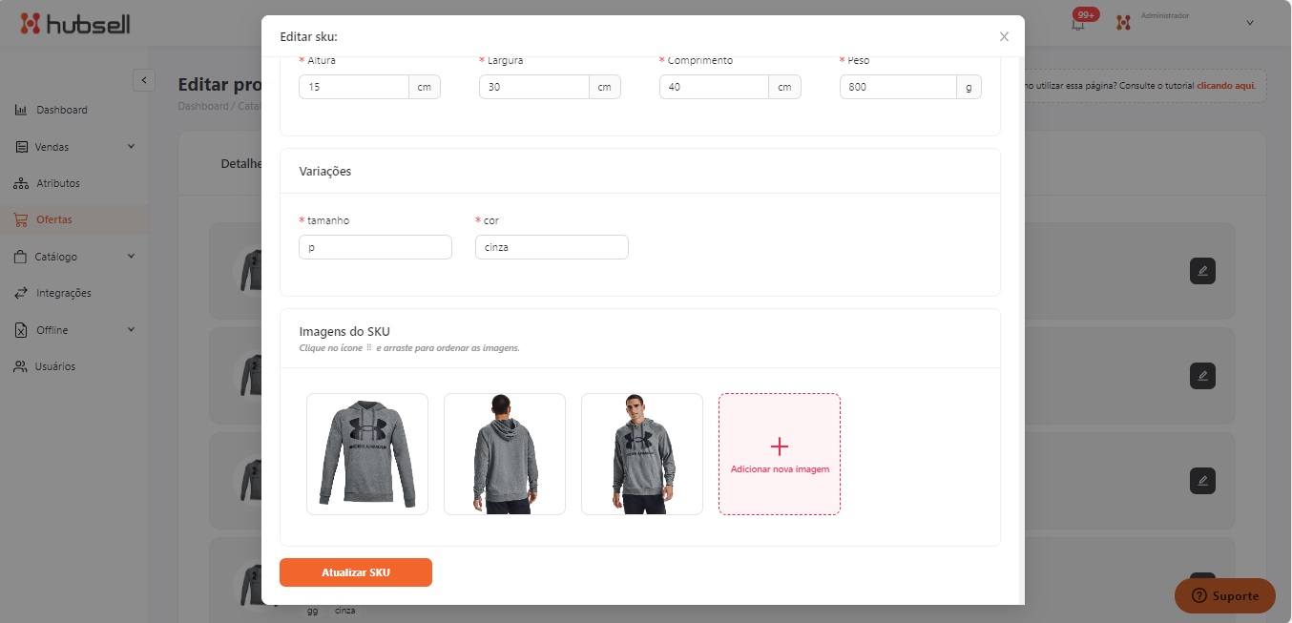
Task: Click the tamanho input field
Action: pos(375,247)
